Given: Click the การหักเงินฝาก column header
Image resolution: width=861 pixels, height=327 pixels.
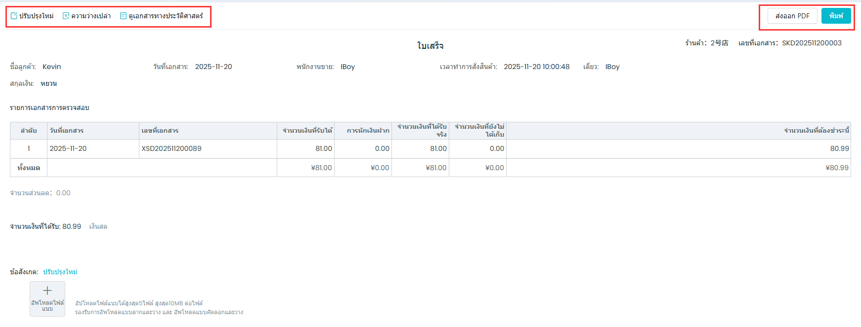Looking at the screenshot, I should [x=368, y=131].
